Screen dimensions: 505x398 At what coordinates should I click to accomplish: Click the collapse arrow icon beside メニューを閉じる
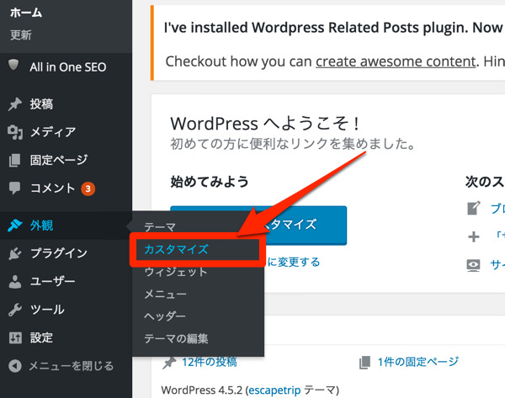click(15, 366)
